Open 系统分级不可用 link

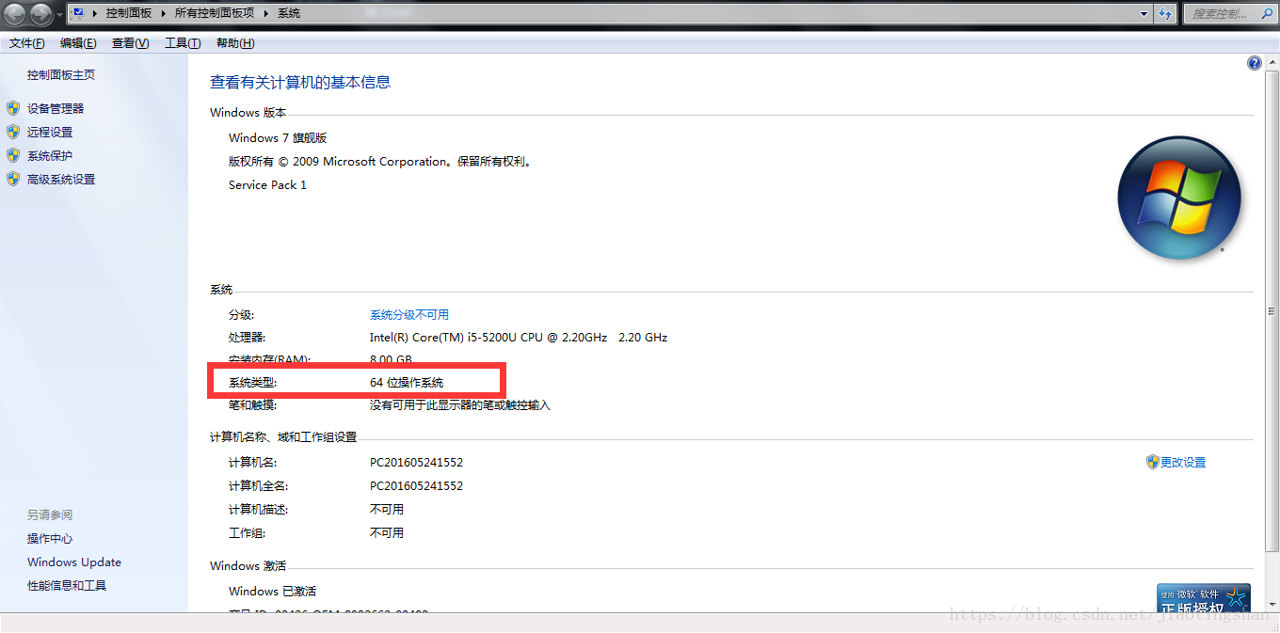409,315
